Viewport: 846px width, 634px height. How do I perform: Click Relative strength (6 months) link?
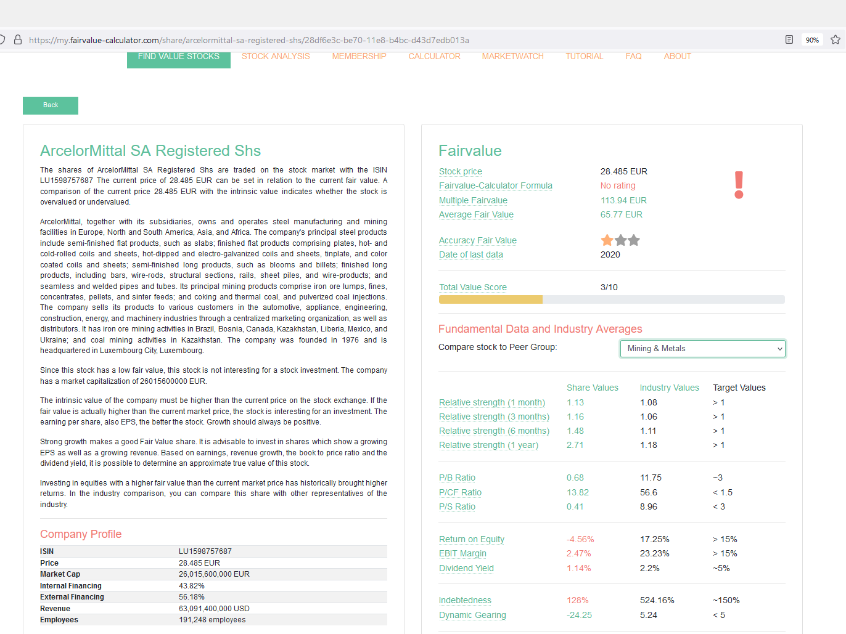coord(494,431)
